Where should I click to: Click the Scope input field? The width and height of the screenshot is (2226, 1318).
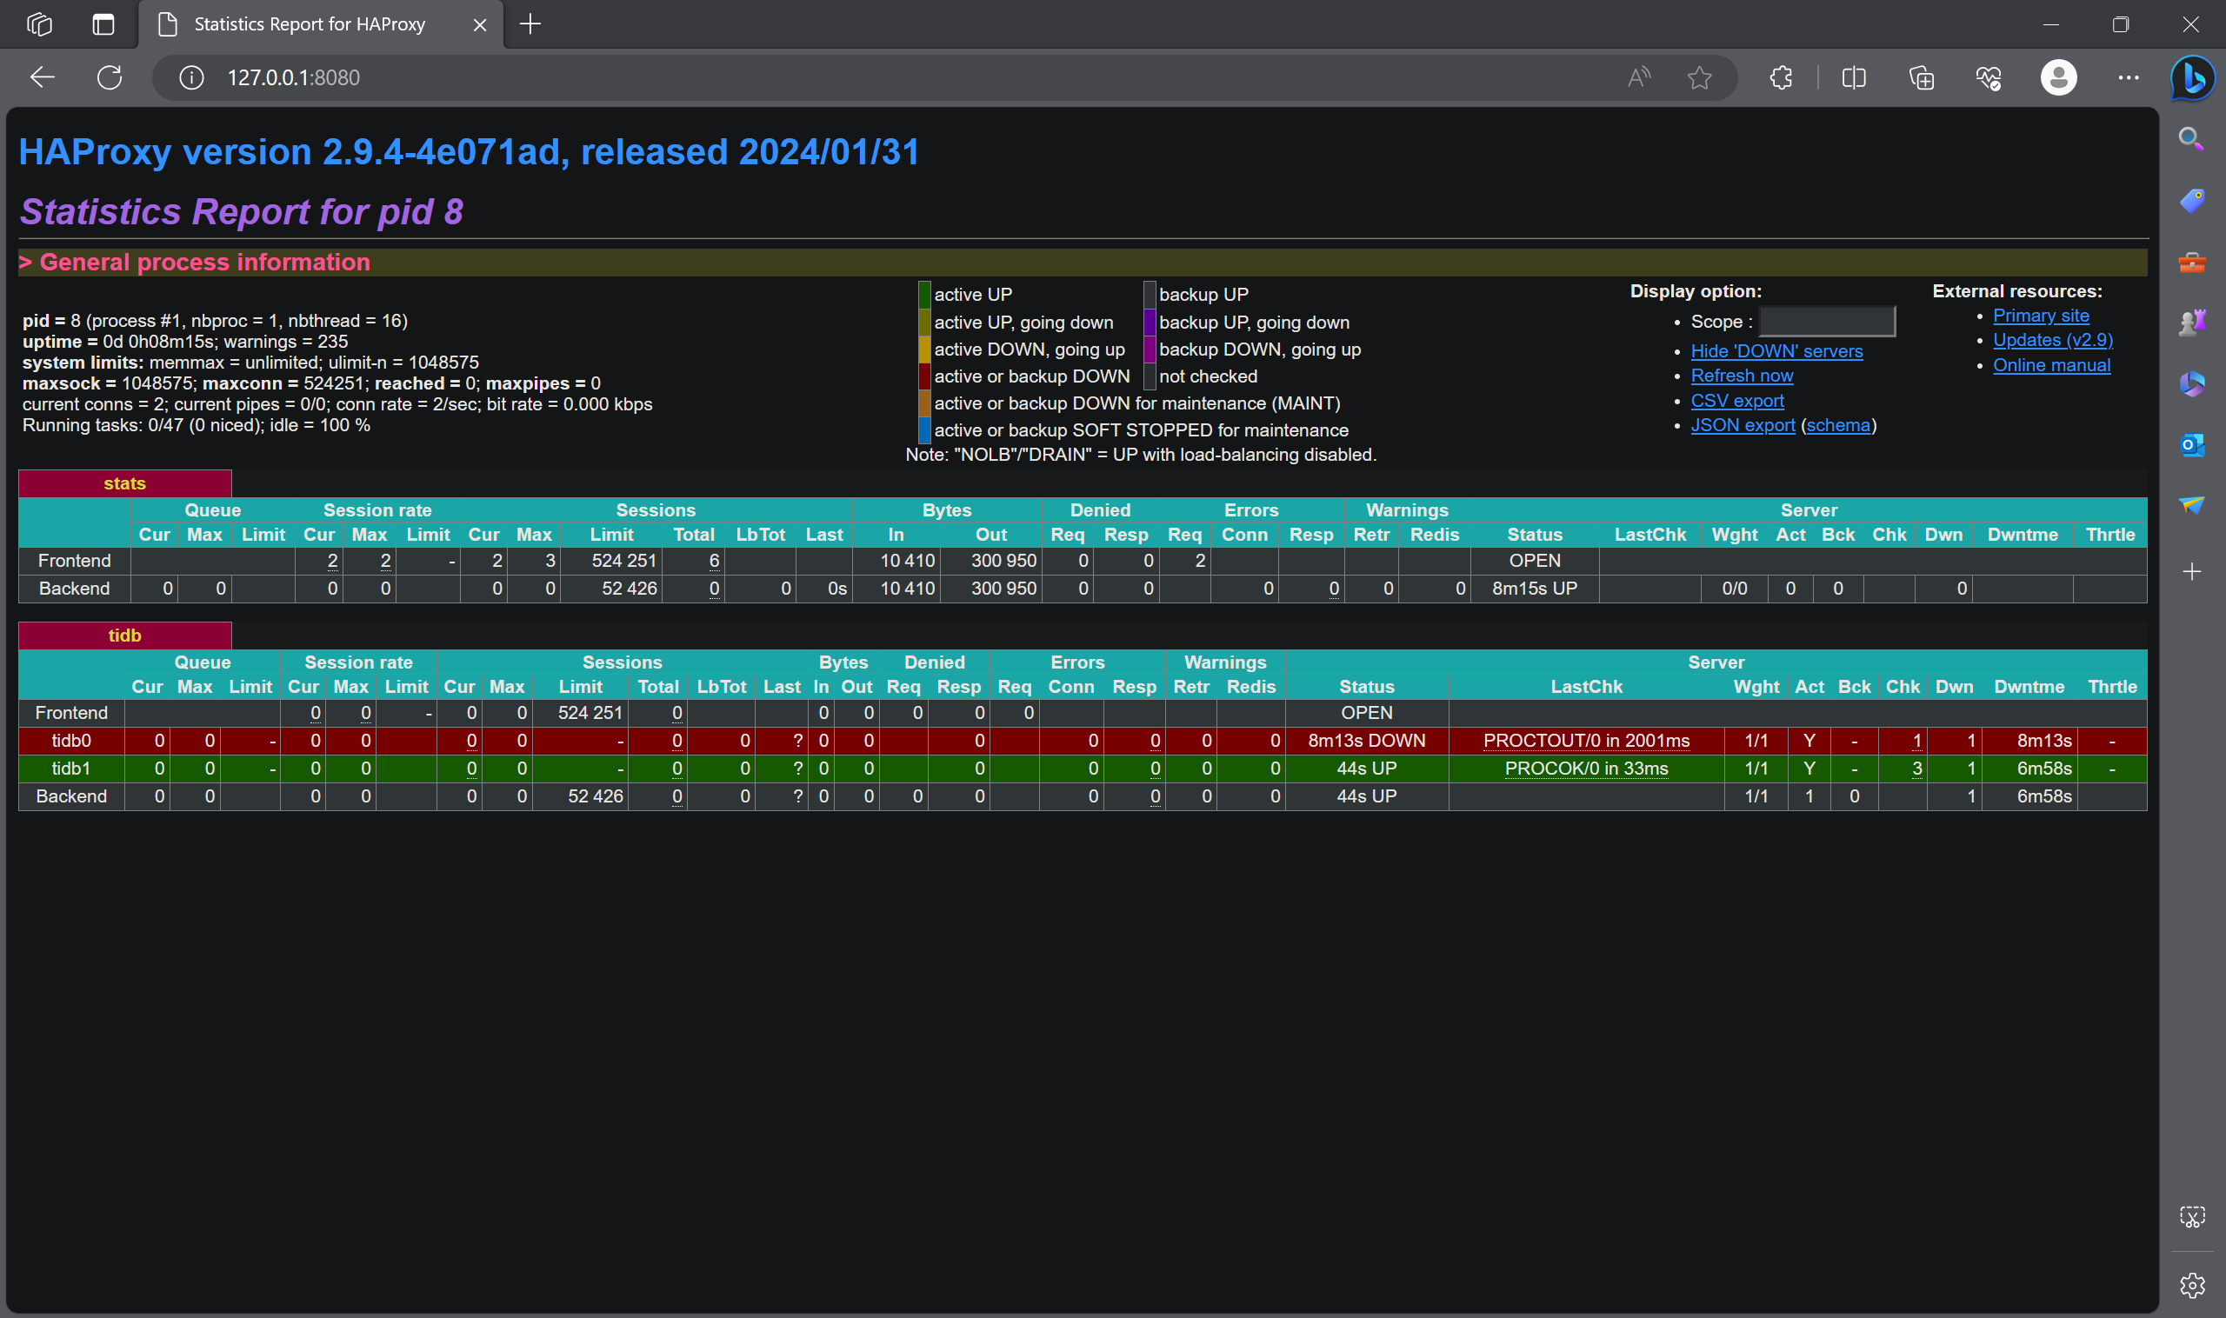pyautogui.click(x=1824, y=320)
